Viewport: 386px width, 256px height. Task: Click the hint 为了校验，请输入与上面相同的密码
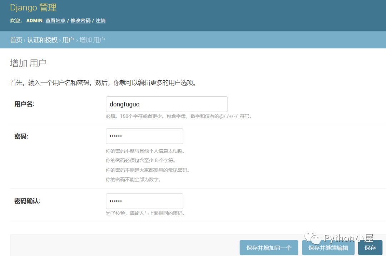[145, 213]
